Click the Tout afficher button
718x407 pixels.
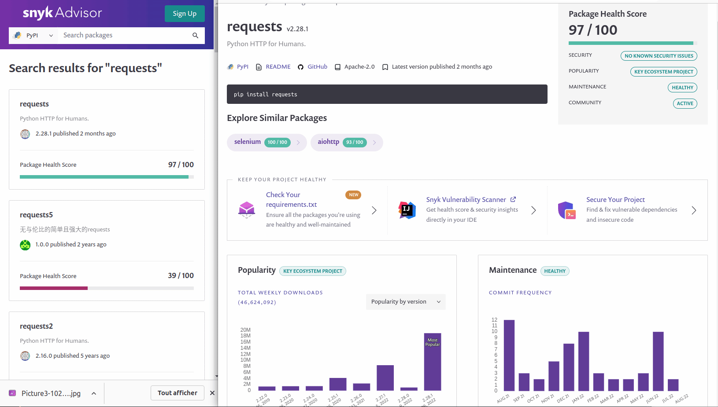(178, 393)
